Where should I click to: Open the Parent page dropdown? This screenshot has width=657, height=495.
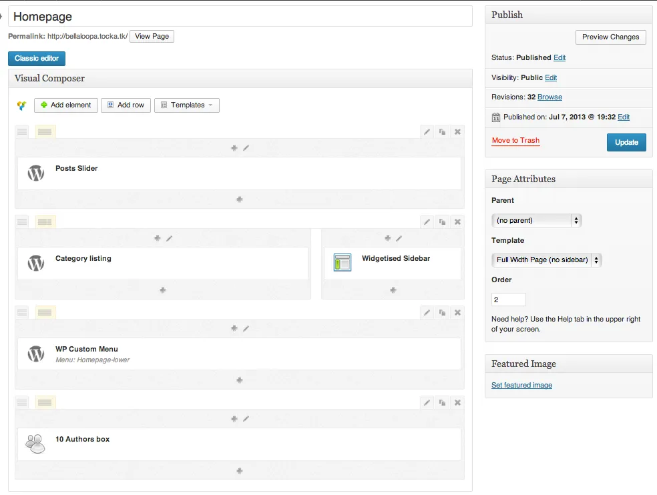[x=536, y=219]
